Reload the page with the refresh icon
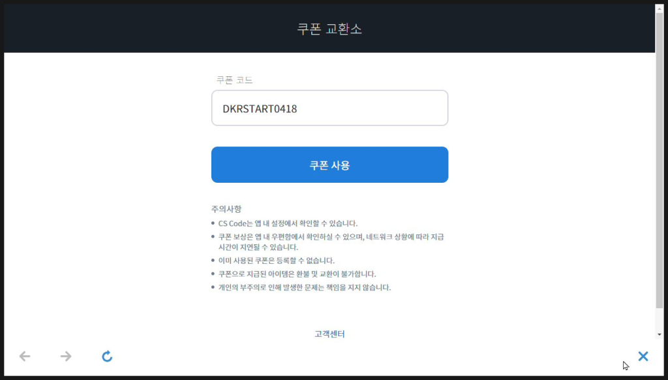The image size is (668, 380). point(107,356)
